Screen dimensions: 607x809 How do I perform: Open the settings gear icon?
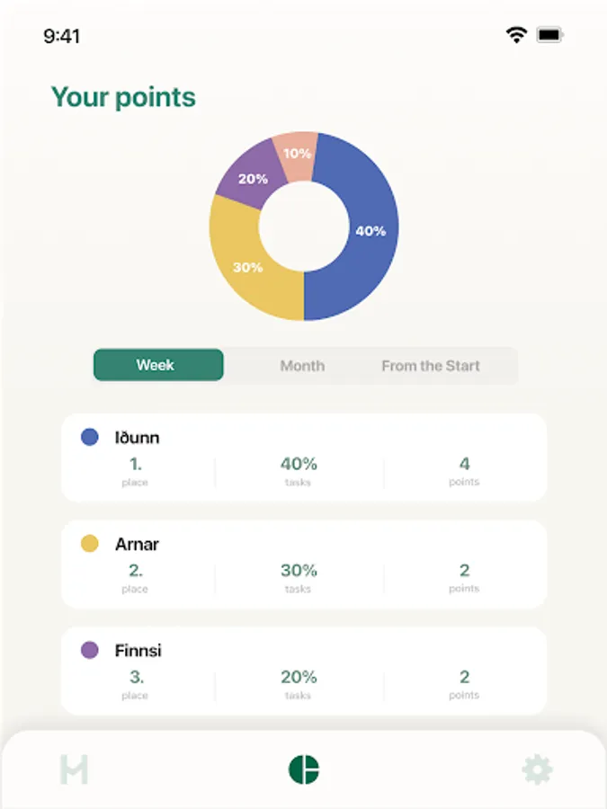537,770
